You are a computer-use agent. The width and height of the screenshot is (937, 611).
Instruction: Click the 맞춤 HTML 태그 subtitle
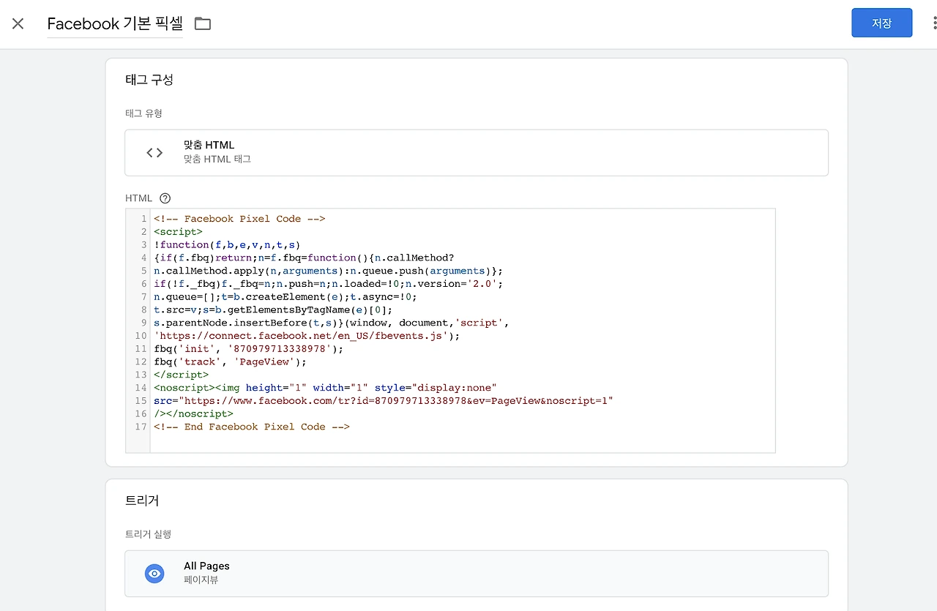pyautogui.click(x=217, y=159)
